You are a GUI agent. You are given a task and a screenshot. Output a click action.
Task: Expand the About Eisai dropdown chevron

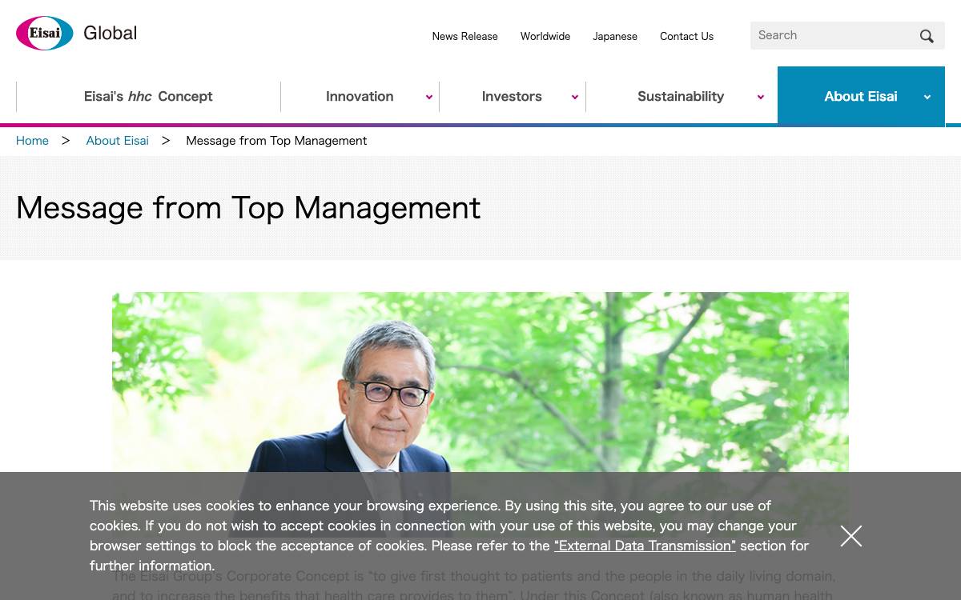pyautogui.click(x=927, y=97)
